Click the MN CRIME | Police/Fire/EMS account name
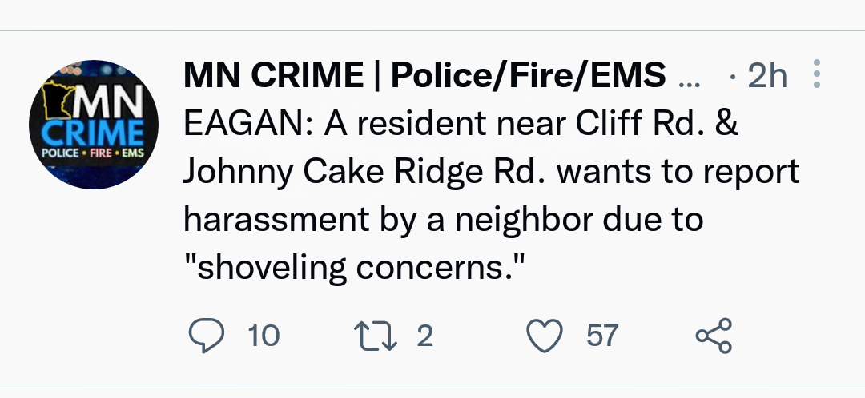The width and height of the screenshot is (865, 398). 424,76
